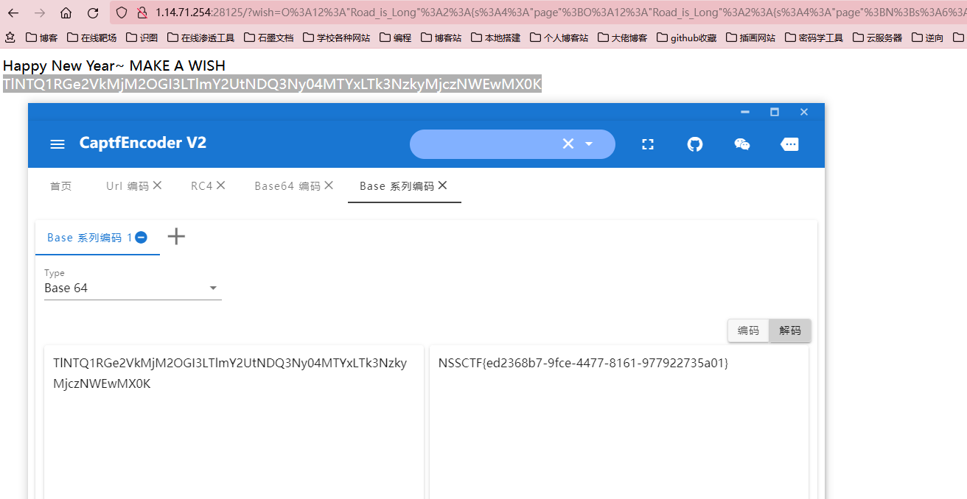The height and width of the screenshot is (499, 967).
Task: Open the 逆向 bookmark folder
Action: coord(927,38)
